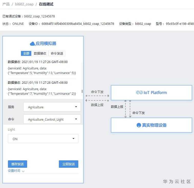Open the Light dropdown showing ON
This screenshot has width=194, height=188.
tap(43, 139)
